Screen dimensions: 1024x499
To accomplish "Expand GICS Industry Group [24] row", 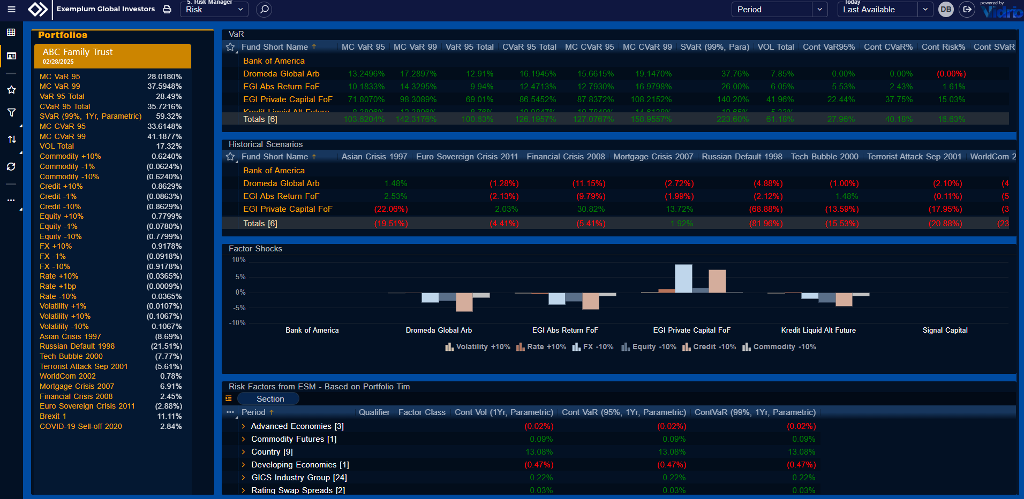I will click(244, 478).
